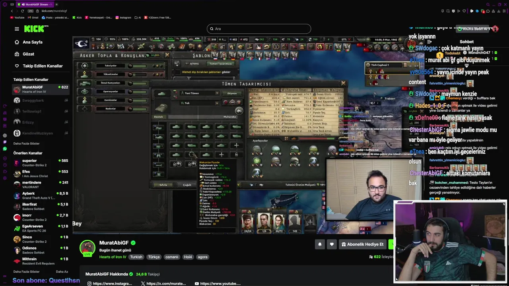Open Takip Edilen Kanallar link
The height and width of the screenshot is (286, 509).
pos(39,66)
